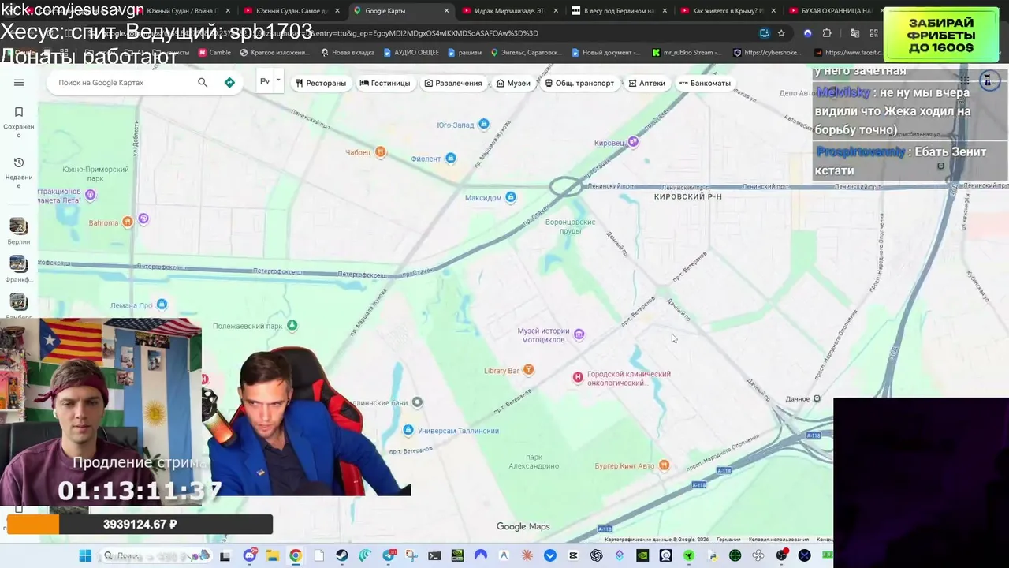Open the Энгельс, Саратовск... bookmark
Screen dimensions: 1009x568
526,53
